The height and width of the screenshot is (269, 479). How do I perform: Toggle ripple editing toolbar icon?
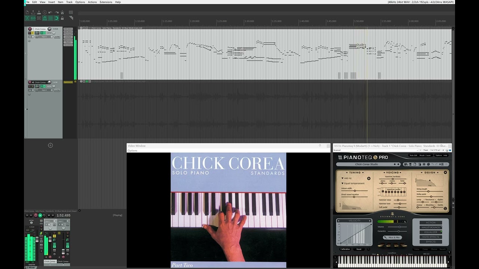pyautogui.click(x=39, y=18)
